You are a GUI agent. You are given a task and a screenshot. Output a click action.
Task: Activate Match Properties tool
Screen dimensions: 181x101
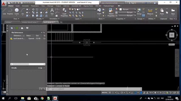click(x=111, y=12)
